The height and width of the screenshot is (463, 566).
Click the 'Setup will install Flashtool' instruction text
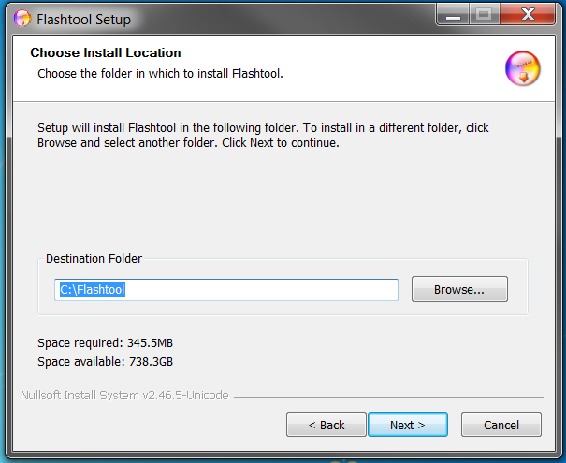263,136
